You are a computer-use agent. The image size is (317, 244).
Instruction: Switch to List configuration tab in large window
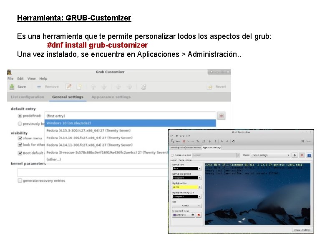pos(28,97)
